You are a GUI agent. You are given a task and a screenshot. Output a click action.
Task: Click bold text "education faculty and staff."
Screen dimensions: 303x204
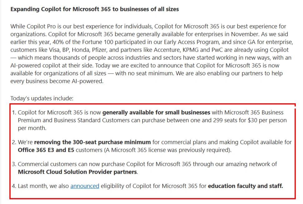point(245,186)
